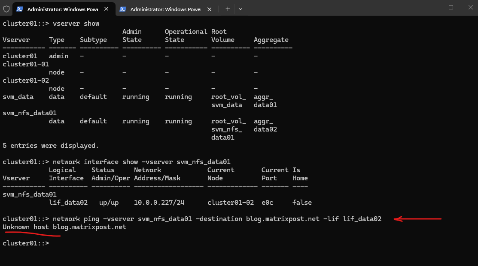Minimize the Windows Terminal window

pyautogui.click(x=430, y=7)
